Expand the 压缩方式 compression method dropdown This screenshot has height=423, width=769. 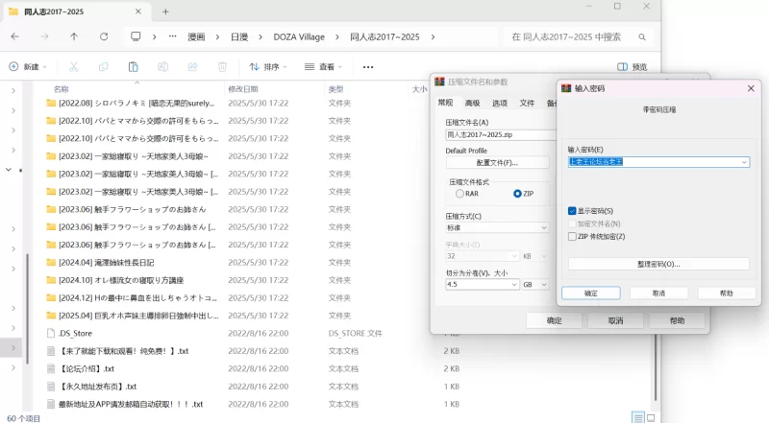497,228
